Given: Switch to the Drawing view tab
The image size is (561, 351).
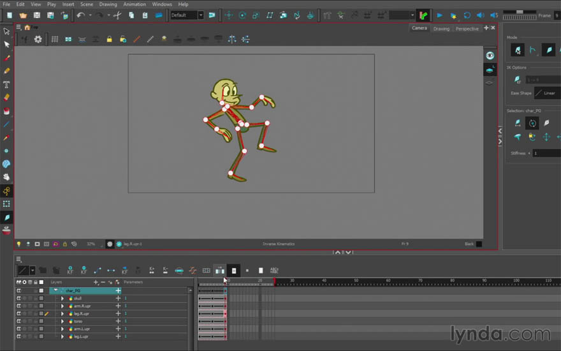Looking at the screenshot, I should pyautogui.click(x=441, y=29).
